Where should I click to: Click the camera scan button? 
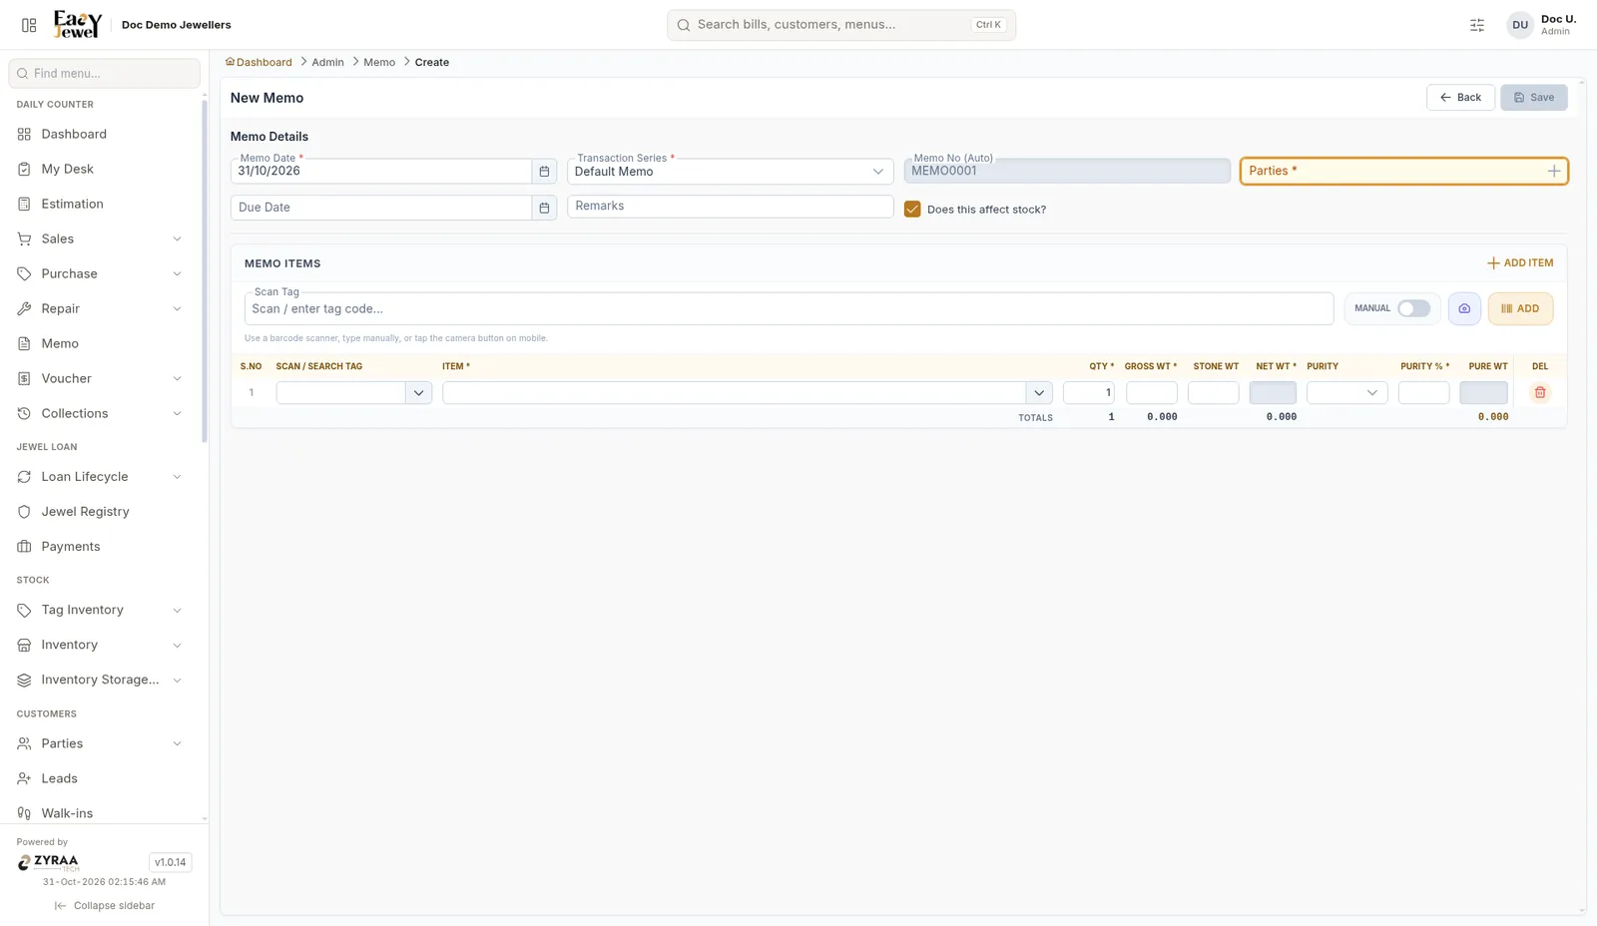(1464, 308)
